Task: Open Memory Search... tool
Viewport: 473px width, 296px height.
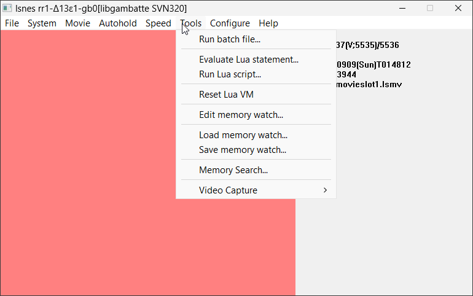Action: [x=256, y=170]
